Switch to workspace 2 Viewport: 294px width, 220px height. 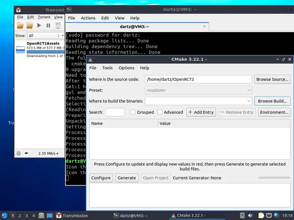point(20,216)
